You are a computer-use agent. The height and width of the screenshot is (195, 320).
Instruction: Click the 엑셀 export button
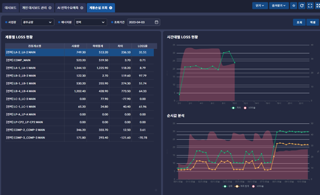[312, 22]
